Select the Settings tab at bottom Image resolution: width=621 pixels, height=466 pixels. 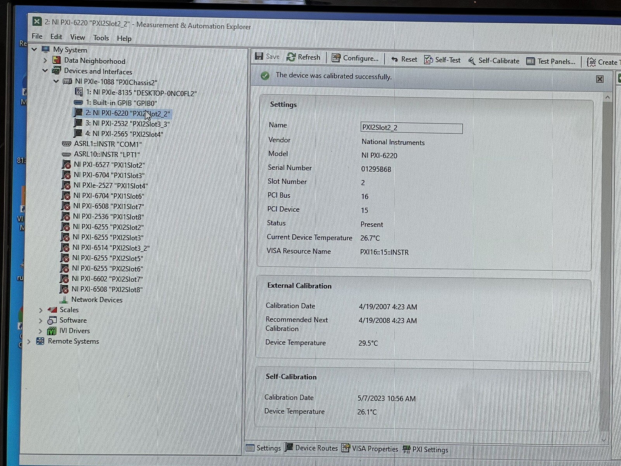[x=264, y=448]
